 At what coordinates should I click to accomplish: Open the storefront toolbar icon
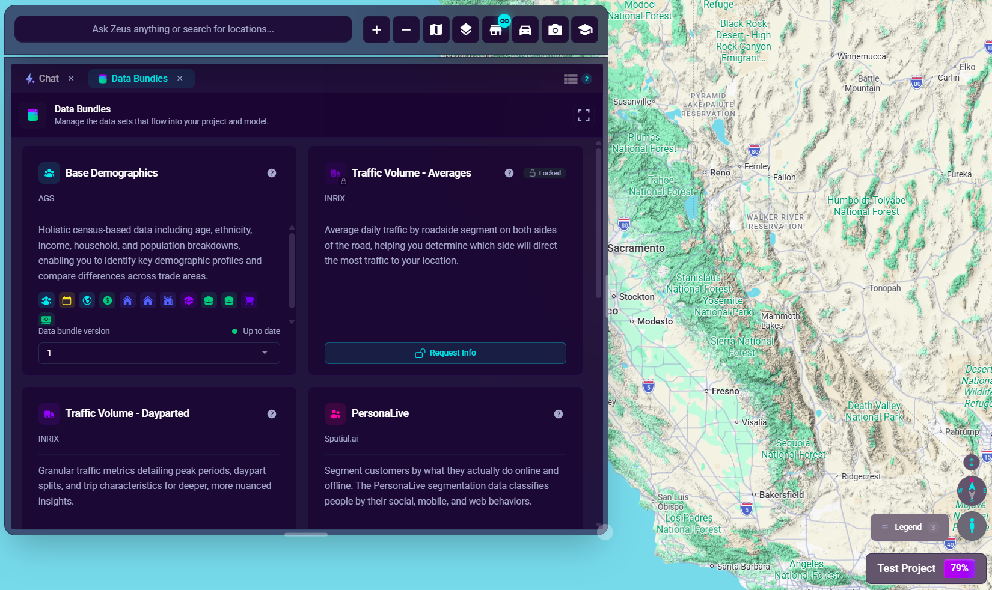495,29
